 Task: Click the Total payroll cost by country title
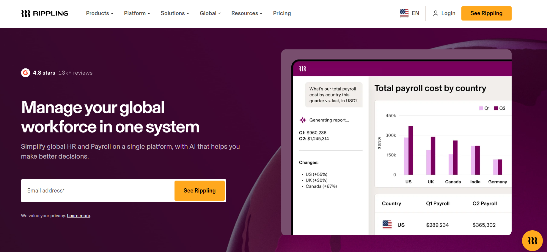pos(430,88)
